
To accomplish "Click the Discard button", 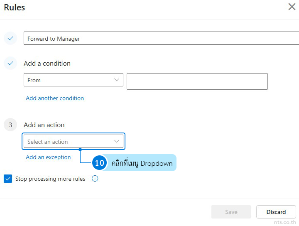I will [276, 212].
